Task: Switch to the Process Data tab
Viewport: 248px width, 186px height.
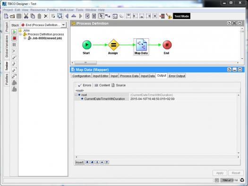Action: tap(129, 76)
